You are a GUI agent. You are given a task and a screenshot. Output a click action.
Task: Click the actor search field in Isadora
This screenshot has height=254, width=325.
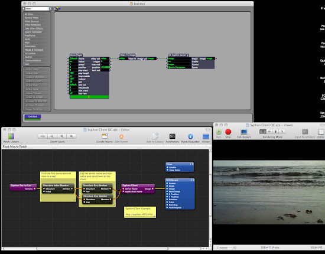point(37,9)
